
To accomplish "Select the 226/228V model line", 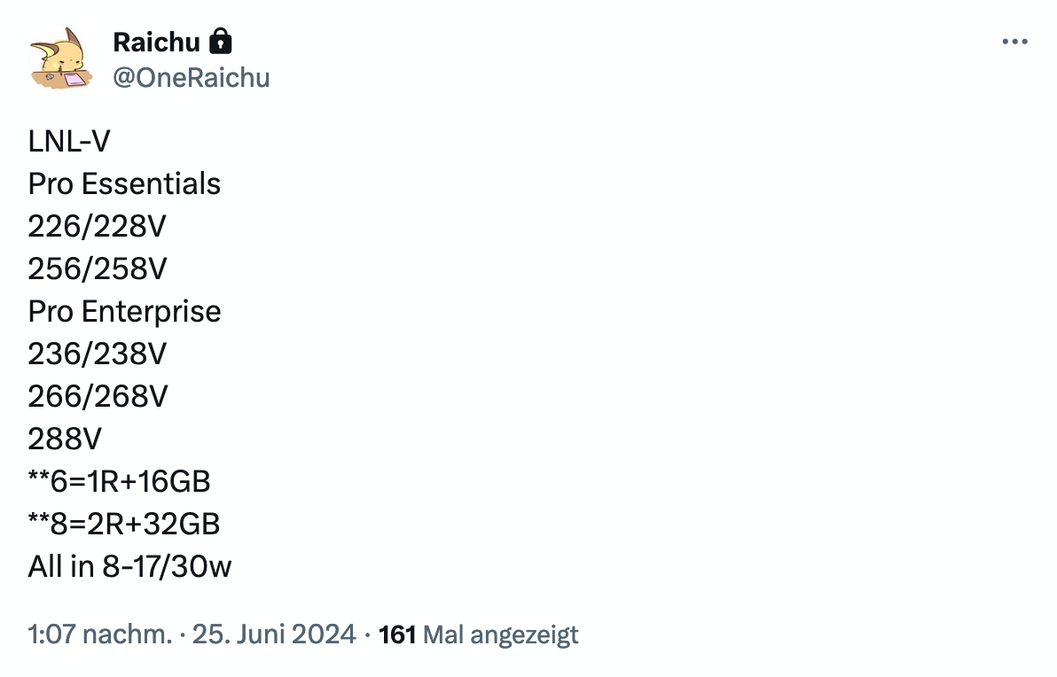I will (98, 226).
